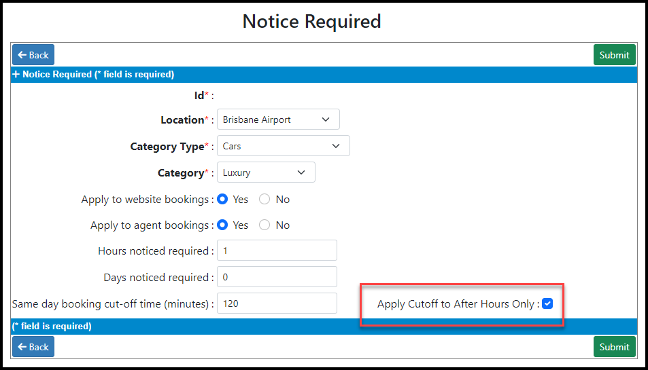Image resolution: width=648 pixels, height=370 pixels.
Task: Select Yes for Apply to agent bookings
Action: [x=222, y=225]
